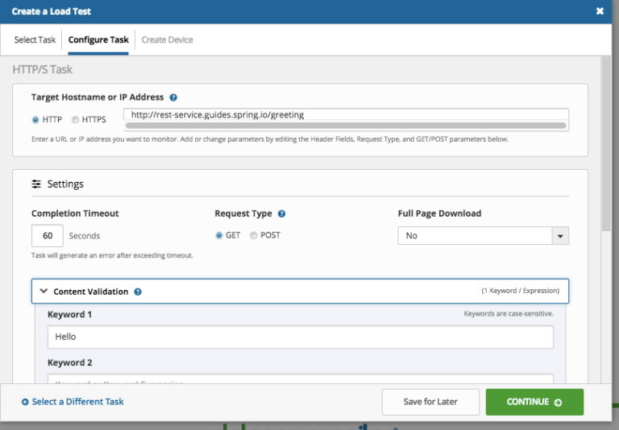The height and width of the screenshot is (430, 619).
Task: Collapse the Content Validation section
Action: tap(44, 291)
